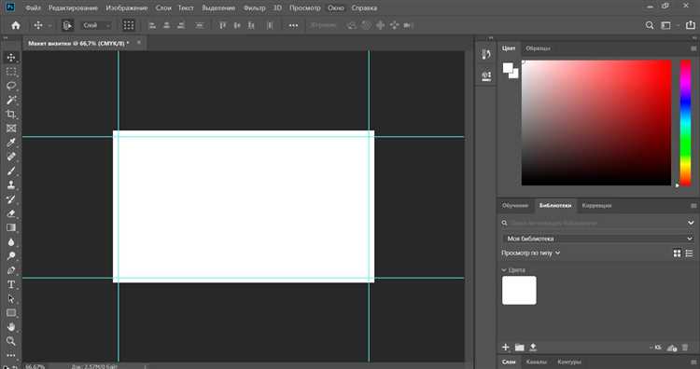Screen dimensions: 700x369
Task: Select the Eraser tool
Action: point(11,213)
